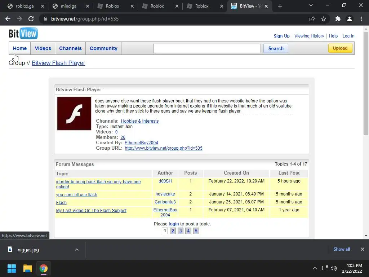Bookmark this page with the star icon
This screenshot has height=277, width=369.
click(x=324, y=19)
